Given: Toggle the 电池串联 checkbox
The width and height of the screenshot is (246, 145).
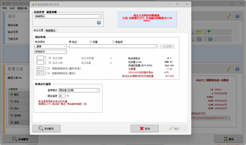Looking at the screenshot, I should (50, 58).
